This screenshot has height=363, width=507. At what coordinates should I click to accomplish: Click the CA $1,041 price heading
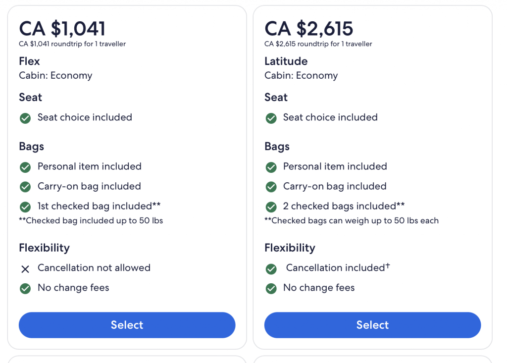click(x=62, y=28)
